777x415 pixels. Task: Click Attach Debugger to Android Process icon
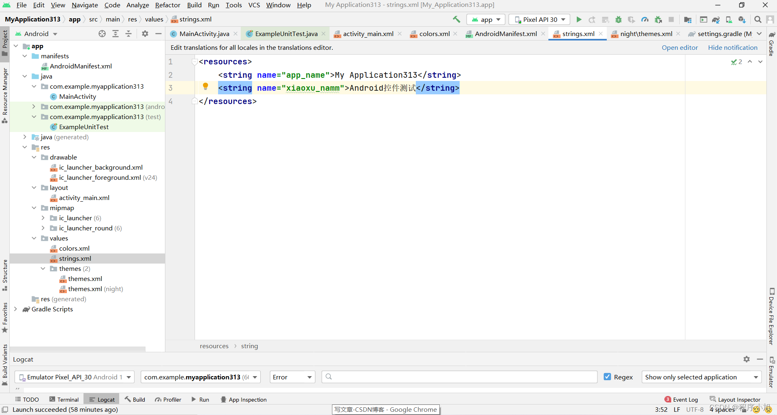tap(658, 19)
